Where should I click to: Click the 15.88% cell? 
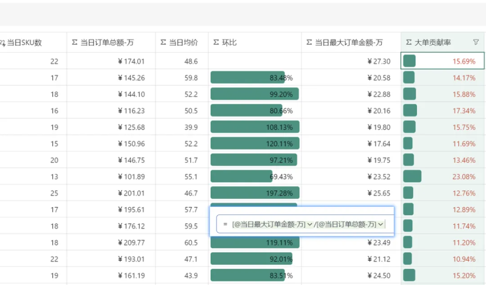(443, 94)
